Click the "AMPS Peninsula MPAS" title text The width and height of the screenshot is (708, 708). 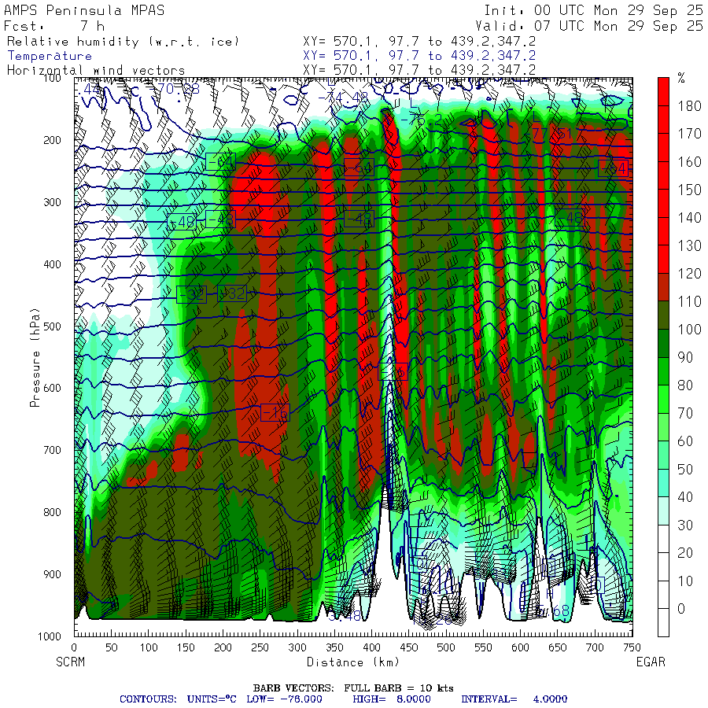[x=84, y=10]
